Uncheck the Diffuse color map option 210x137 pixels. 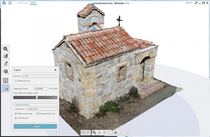pos(16,113)
